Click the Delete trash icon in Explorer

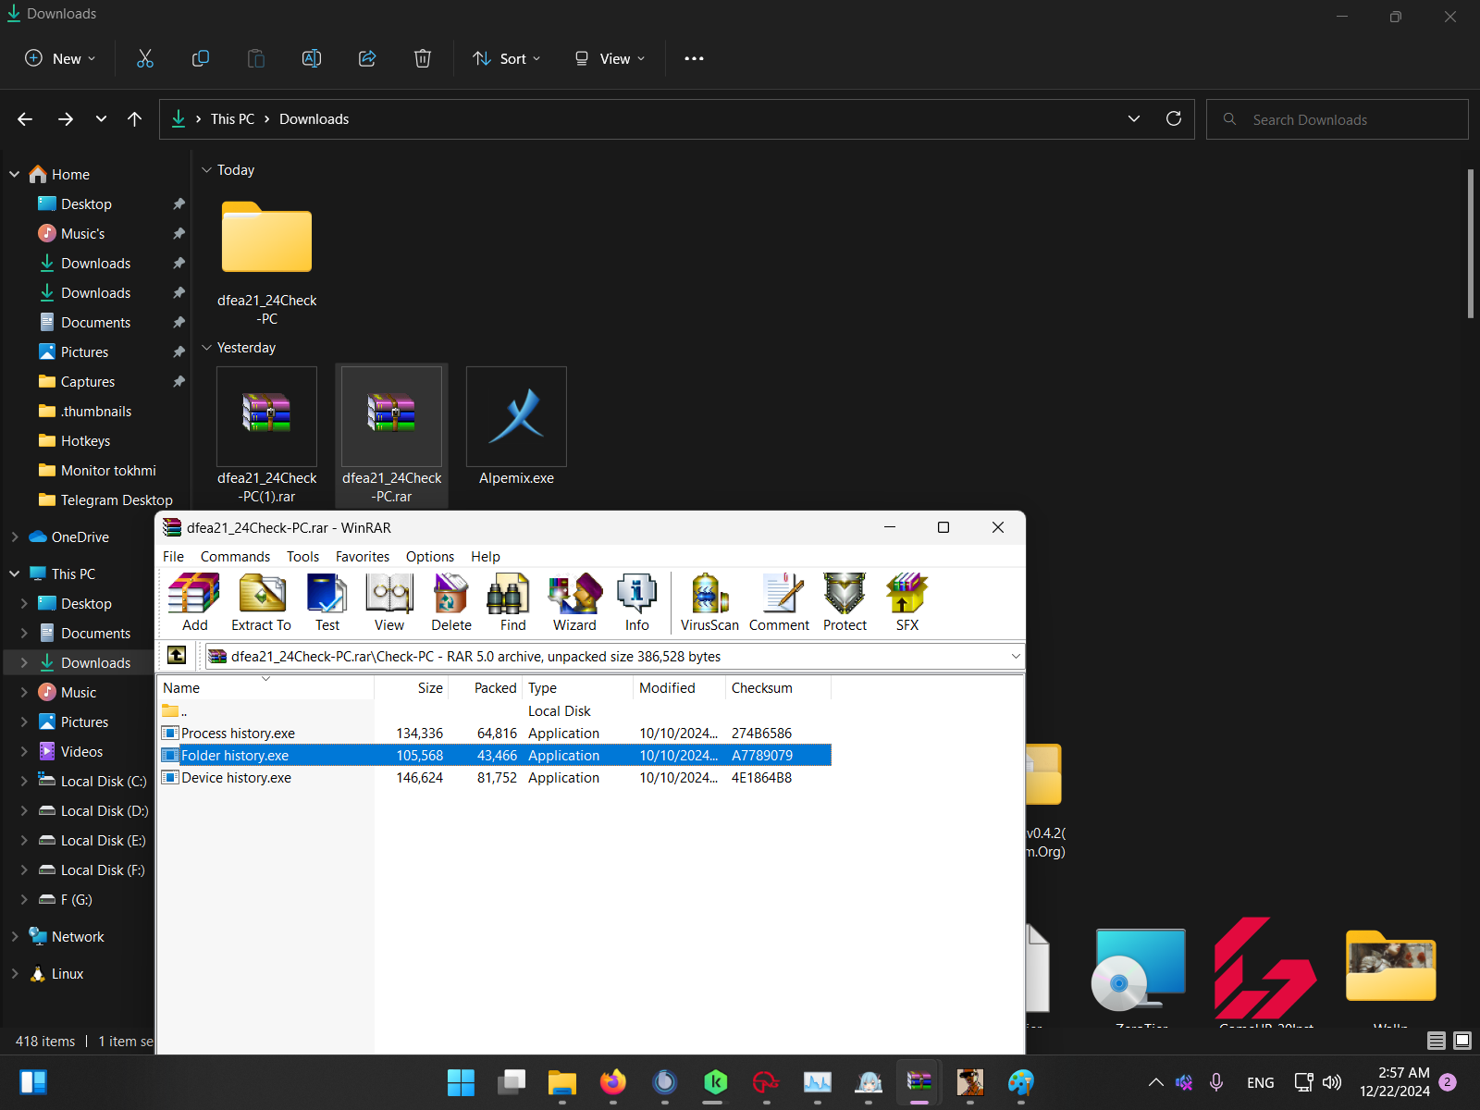tap(423, 58)
